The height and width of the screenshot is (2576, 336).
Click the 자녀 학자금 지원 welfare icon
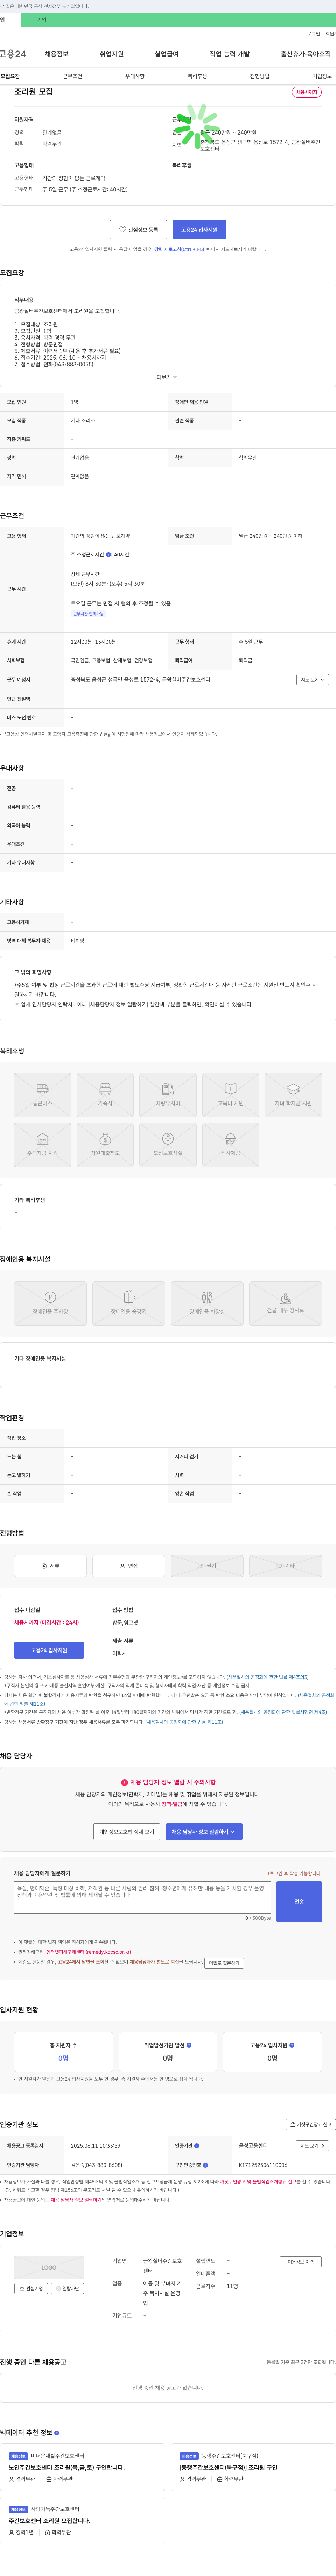point(293,1095)
